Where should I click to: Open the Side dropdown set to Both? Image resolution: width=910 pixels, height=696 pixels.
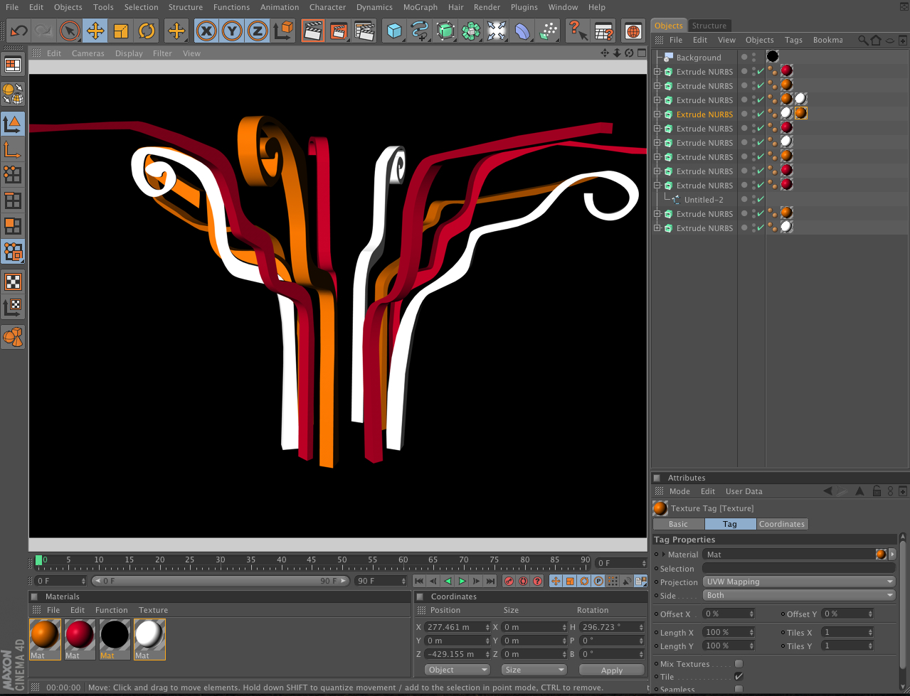coord(799,595)
